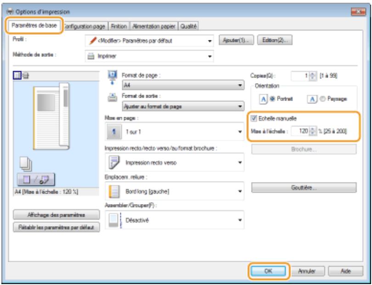
Task: Select Portrait orientation radio button
Action: [272, 99]
